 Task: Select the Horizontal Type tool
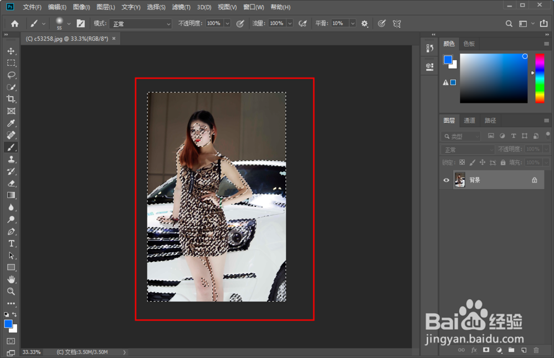(11, 243)
